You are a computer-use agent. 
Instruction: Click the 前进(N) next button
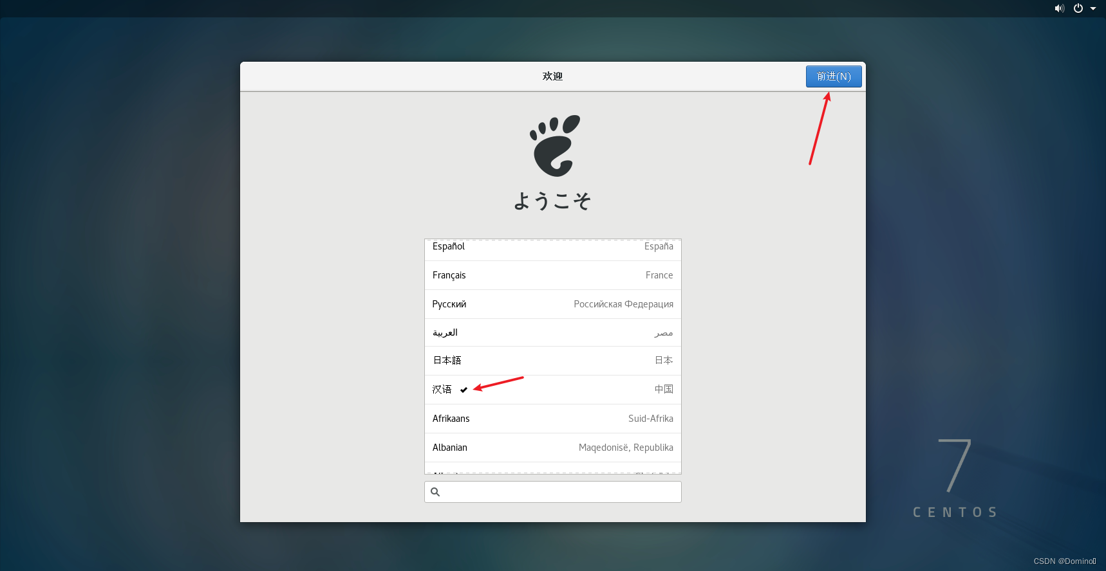pyautogui.click(x=834, y=77)
